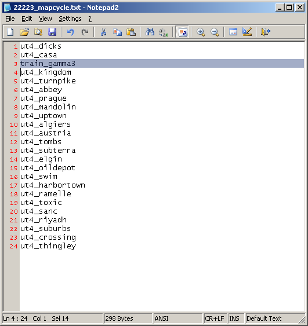Viewport: 308px width, 326px height.
Task: Open Replace with ab-ac icon
Action: 164,32
